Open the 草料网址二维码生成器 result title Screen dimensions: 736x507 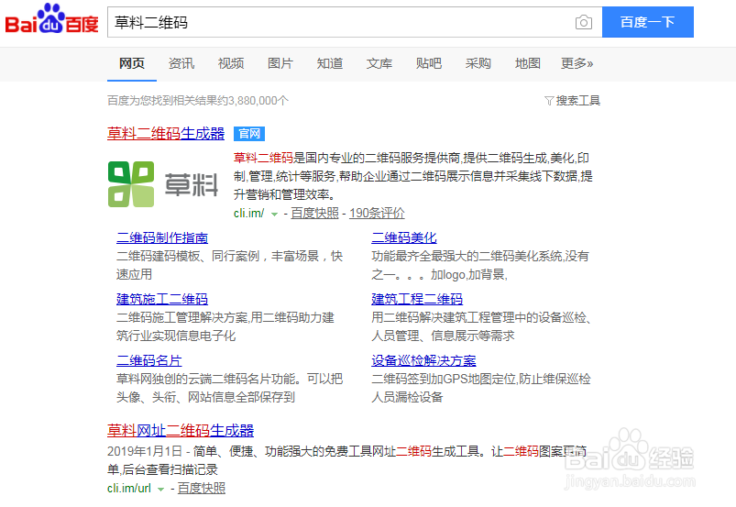coord(181,431)
